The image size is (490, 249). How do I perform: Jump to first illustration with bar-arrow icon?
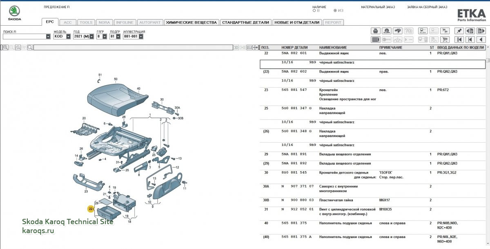point(459,40)
